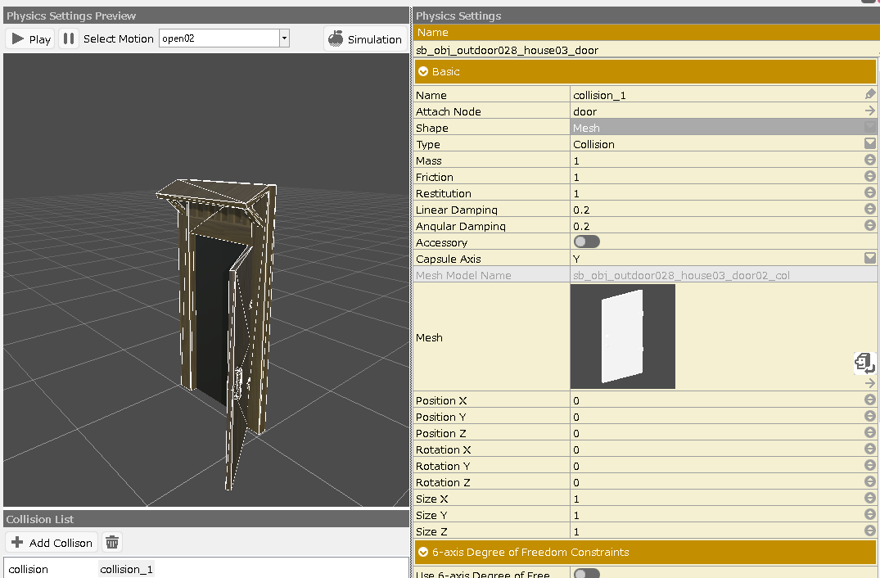Viewport: 880px width, 578px height.
Task: Select collision_1 in the Collision List
Action: pyautogui.click(x=126, y=569)
